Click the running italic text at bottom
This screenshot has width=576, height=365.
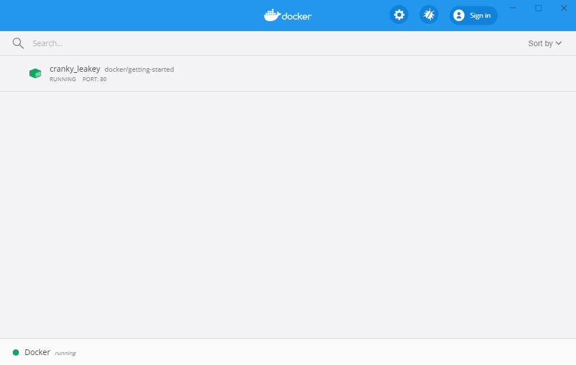[x=65, y=352]
